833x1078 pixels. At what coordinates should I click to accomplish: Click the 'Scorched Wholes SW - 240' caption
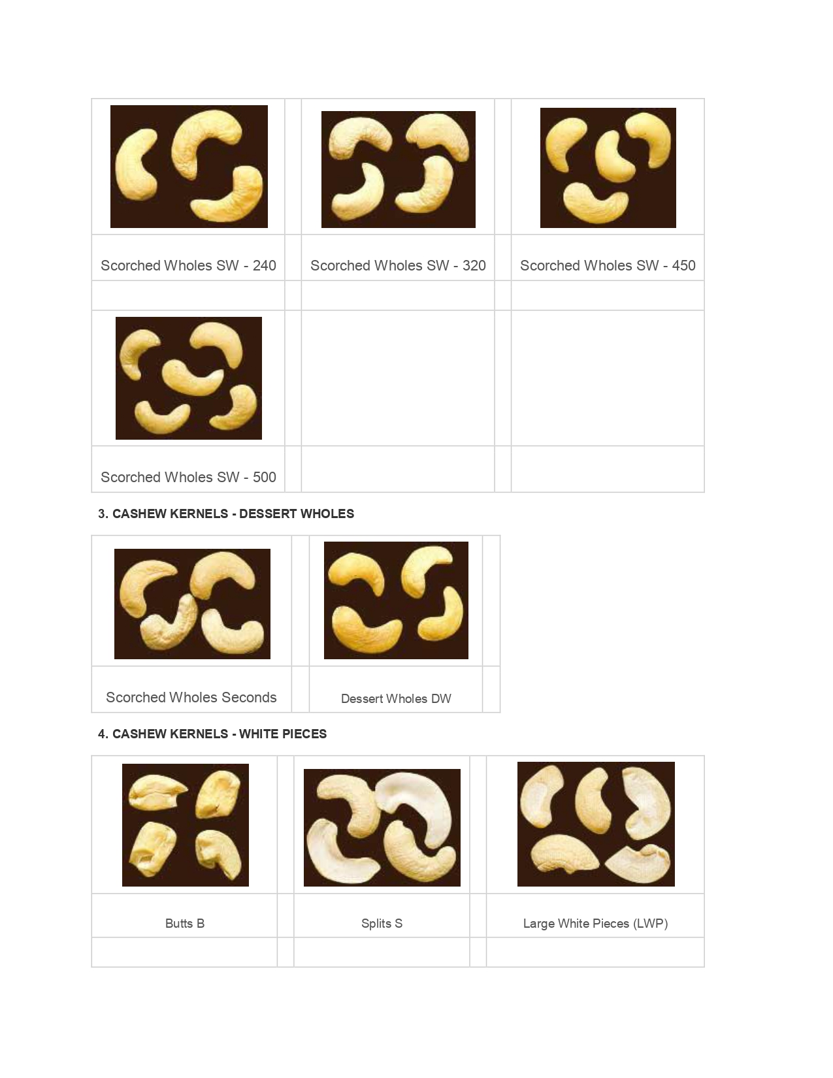pyautogui.click(x=188, y=265)
